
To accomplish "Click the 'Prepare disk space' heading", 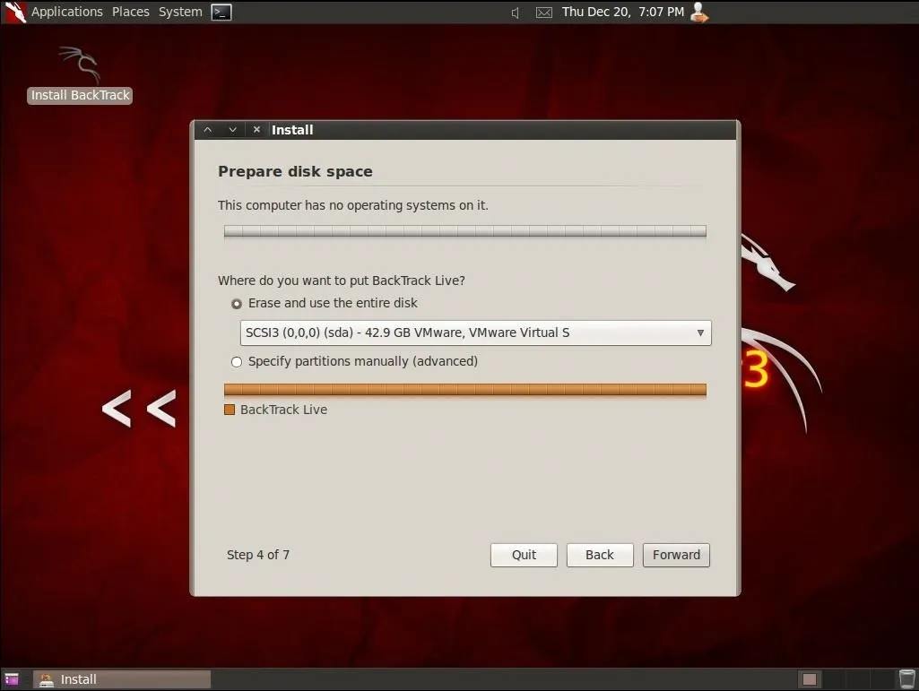I will tap(295, 172).
